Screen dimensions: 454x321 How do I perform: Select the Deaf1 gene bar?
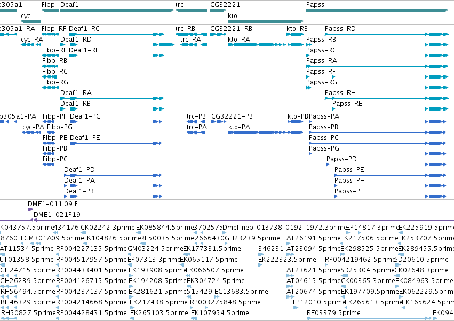[x=117, y=10]
